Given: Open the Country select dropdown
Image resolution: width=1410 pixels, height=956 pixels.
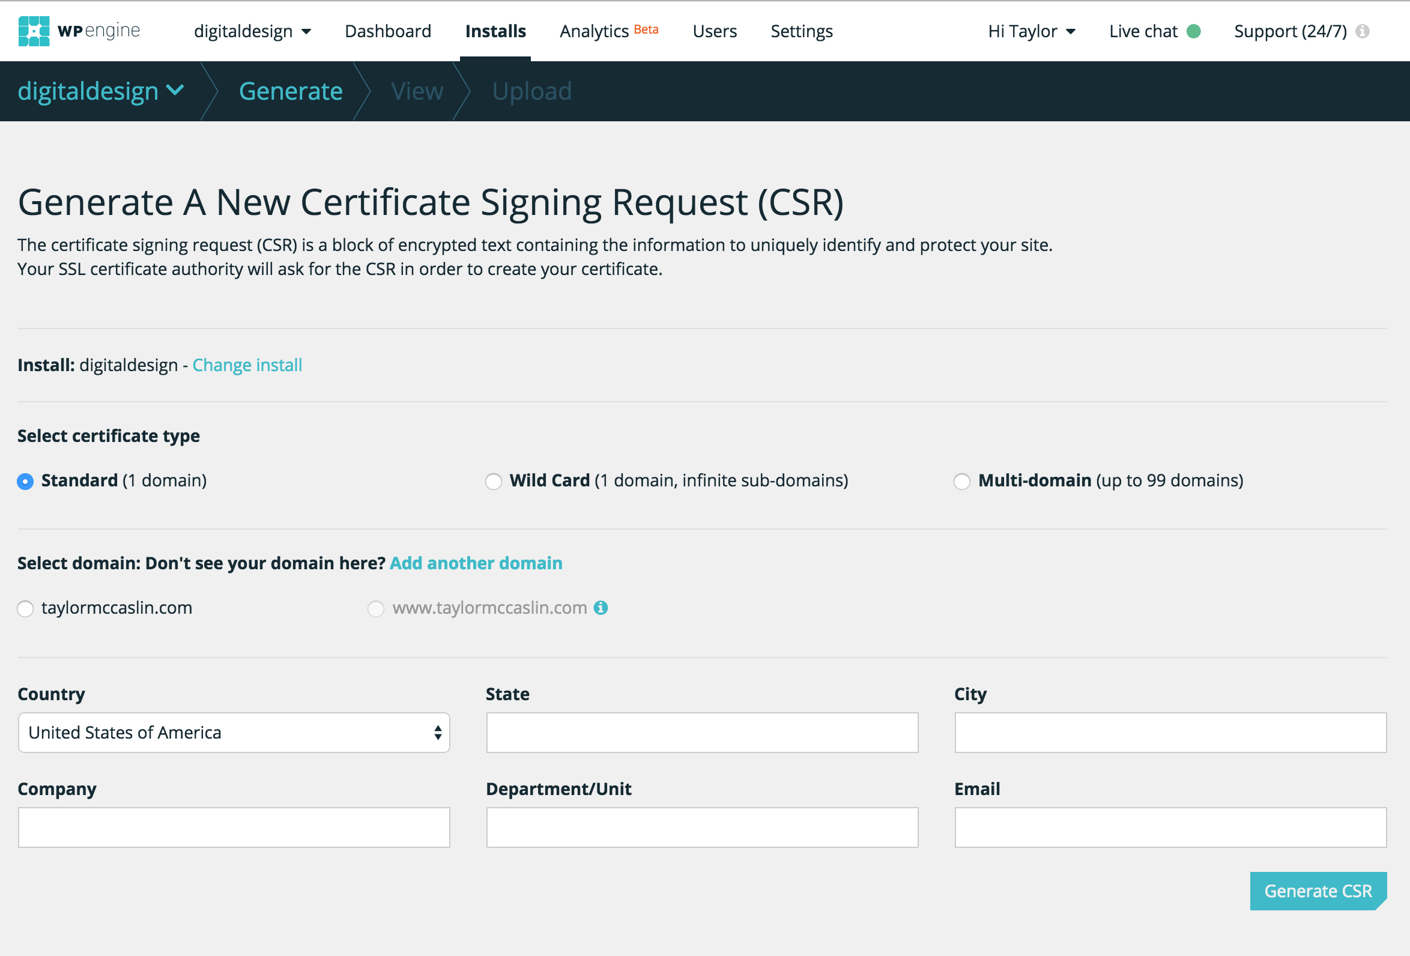Looking at the screenshot, I should (x=234, y=732).
